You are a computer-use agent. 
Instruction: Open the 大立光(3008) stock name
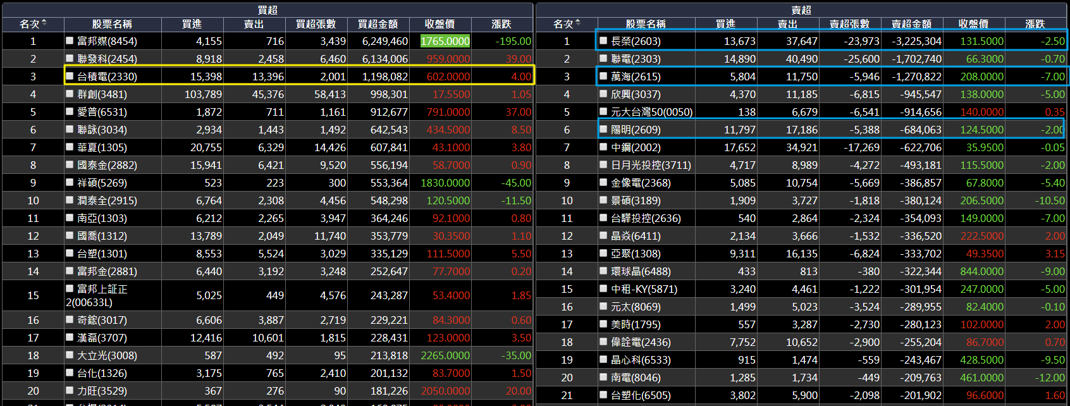click(x=107, y=355)
